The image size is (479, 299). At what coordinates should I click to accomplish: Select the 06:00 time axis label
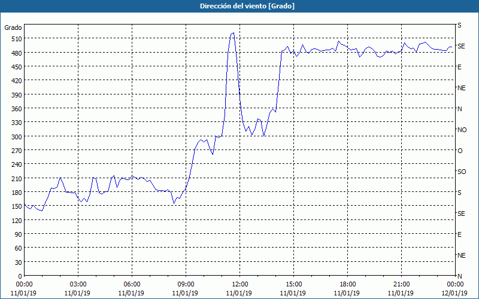pyautogui.click(x=132, y=285)
